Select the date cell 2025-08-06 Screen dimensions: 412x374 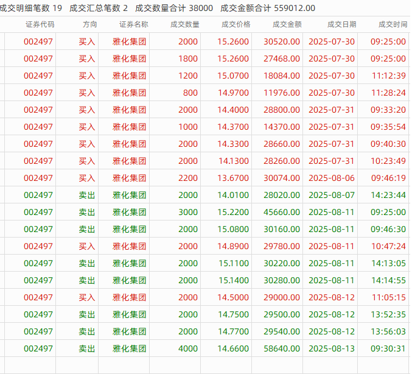point(332,178)
